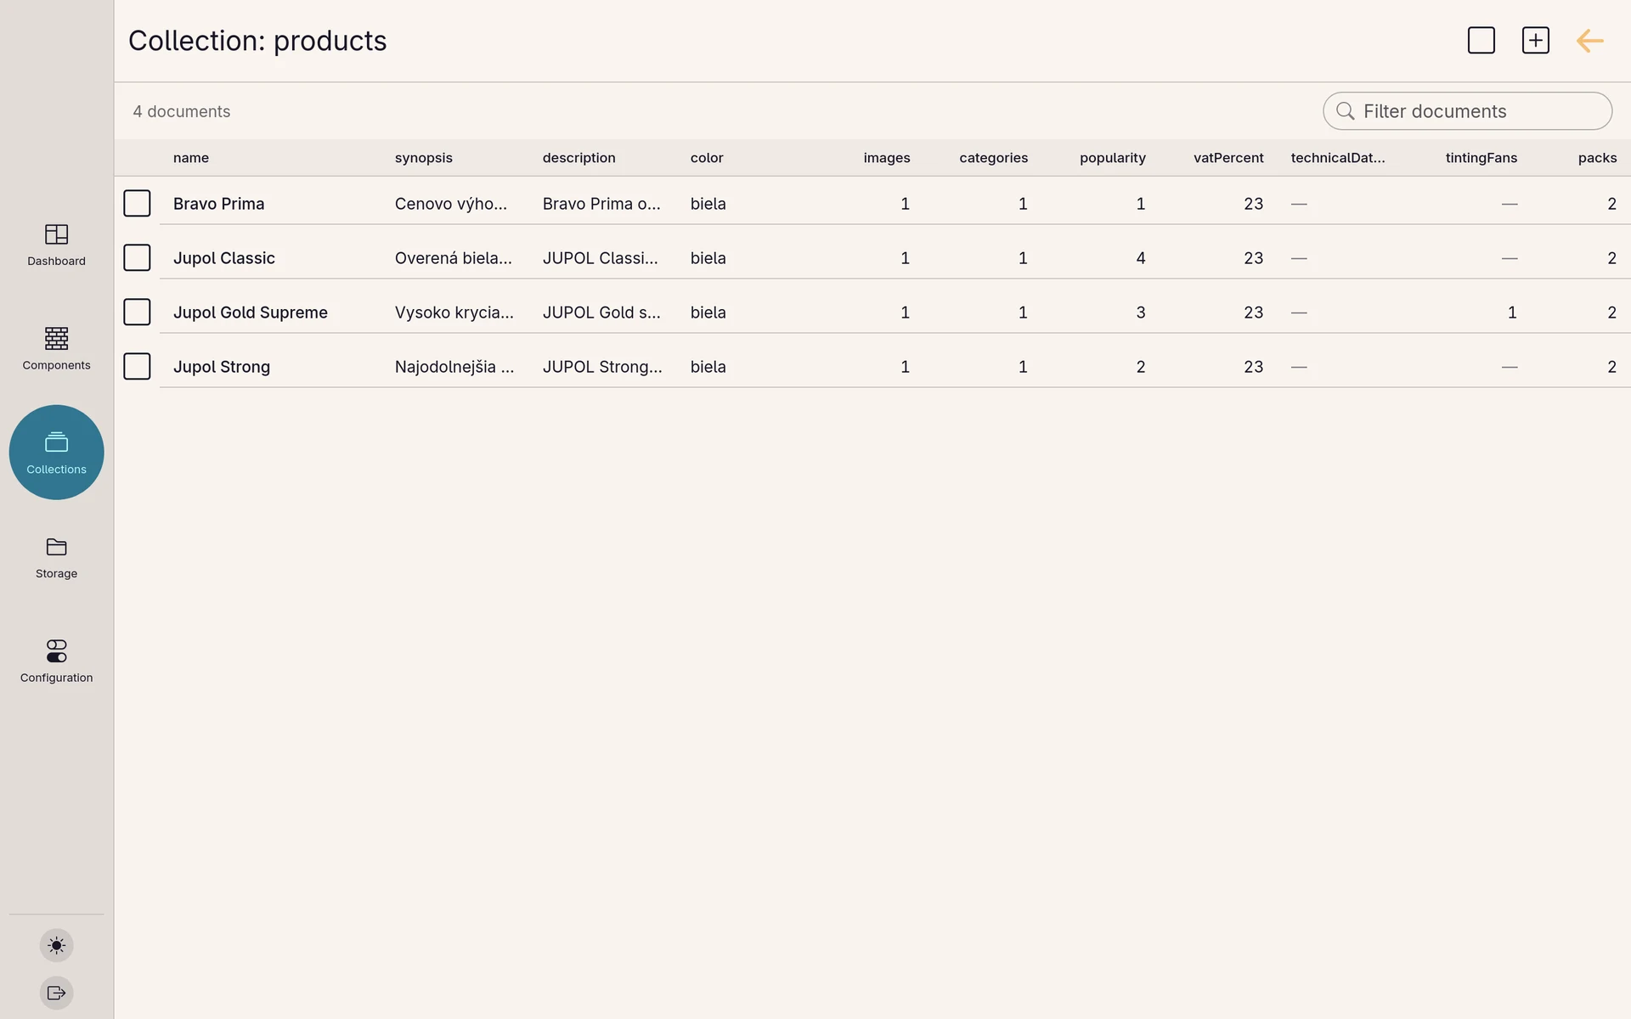Check the Bravo Prima row checkbox
Screen dimensions: 1631x1019
137,204
